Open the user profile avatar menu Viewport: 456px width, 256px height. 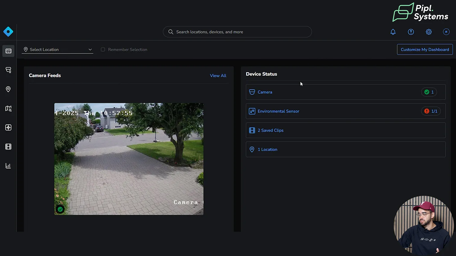[446, 32]
